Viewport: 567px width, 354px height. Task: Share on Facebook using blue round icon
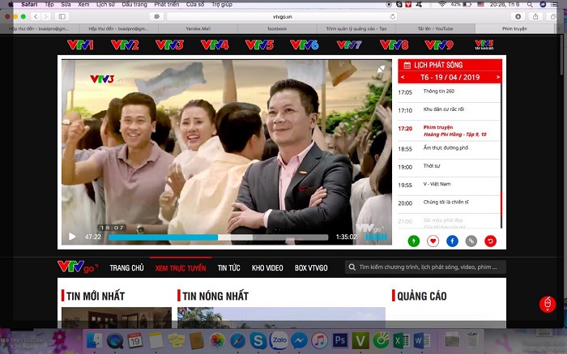pos(452,241)
